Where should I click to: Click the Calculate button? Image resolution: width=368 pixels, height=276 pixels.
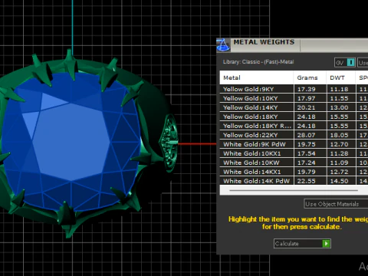click(302, 244)
